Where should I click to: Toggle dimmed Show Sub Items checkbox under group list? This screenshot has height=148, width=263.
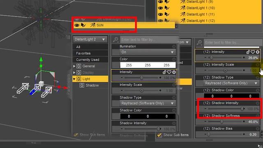pos(76,135)
